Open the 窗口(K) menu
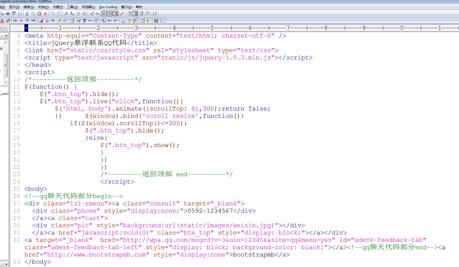 (x=127, y=7)
